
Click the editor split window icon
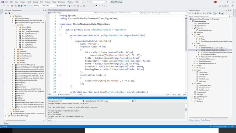click(186, 15)
